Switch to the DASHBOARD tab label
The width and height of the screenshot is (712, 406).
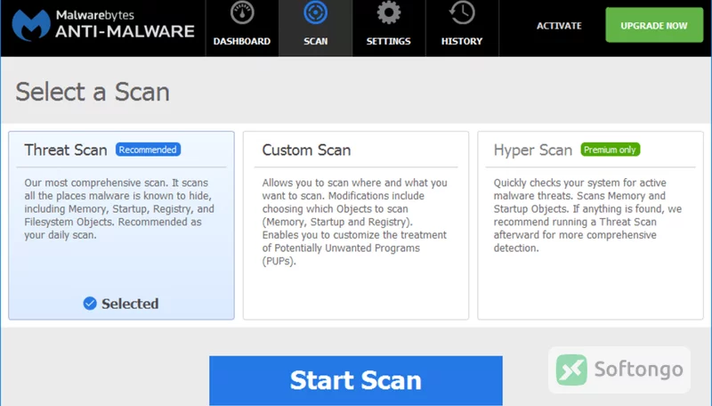coord(242,41)
